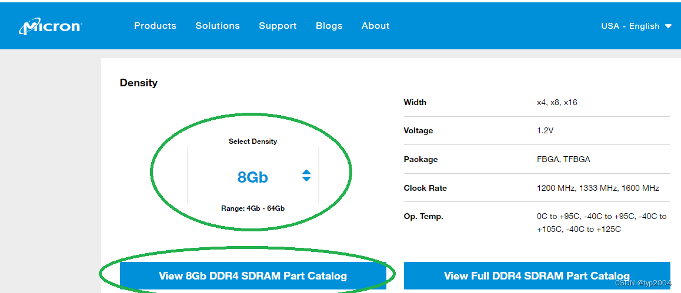
Task: Click View Full DDR4 SDRAM Part Catalog
Action: (x=537, y=275)
